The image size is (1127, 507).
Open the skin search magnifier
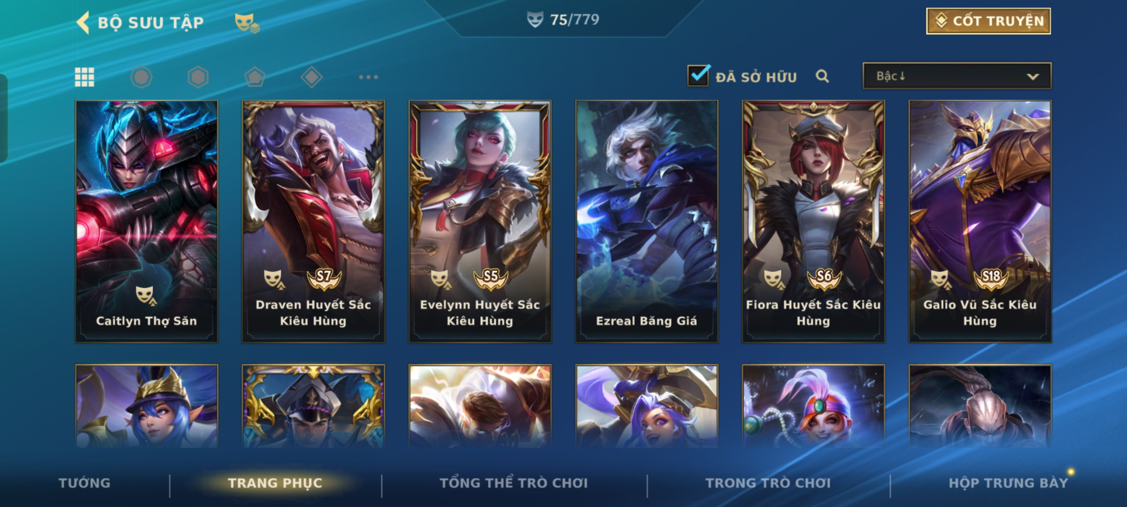point(822,76)
